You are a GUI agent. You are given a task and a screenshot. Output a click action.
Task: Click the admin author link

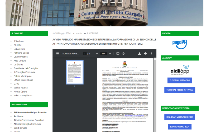coord(79,34)
